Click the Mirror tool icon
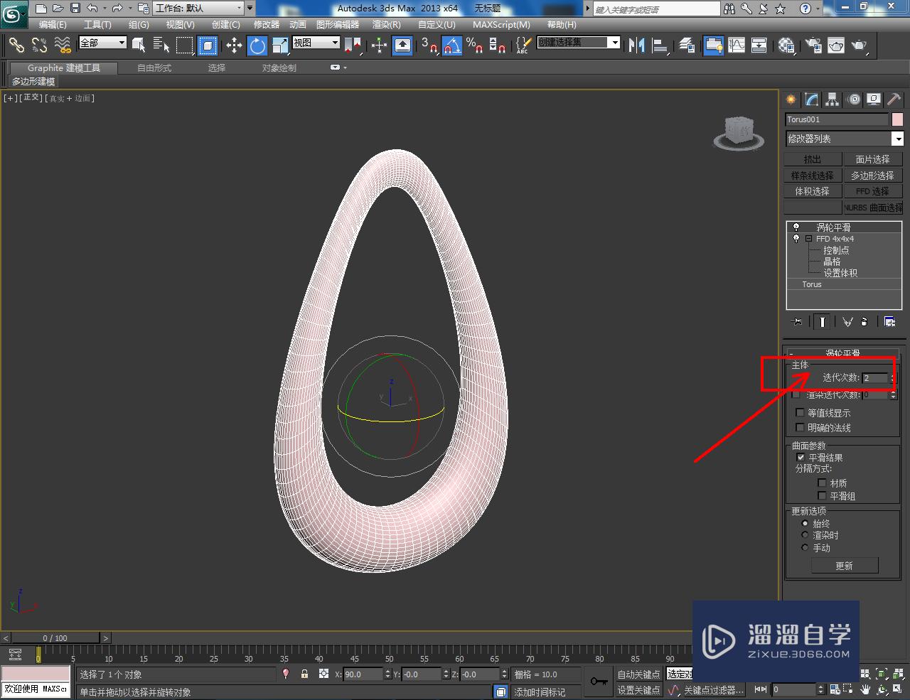 636,45
